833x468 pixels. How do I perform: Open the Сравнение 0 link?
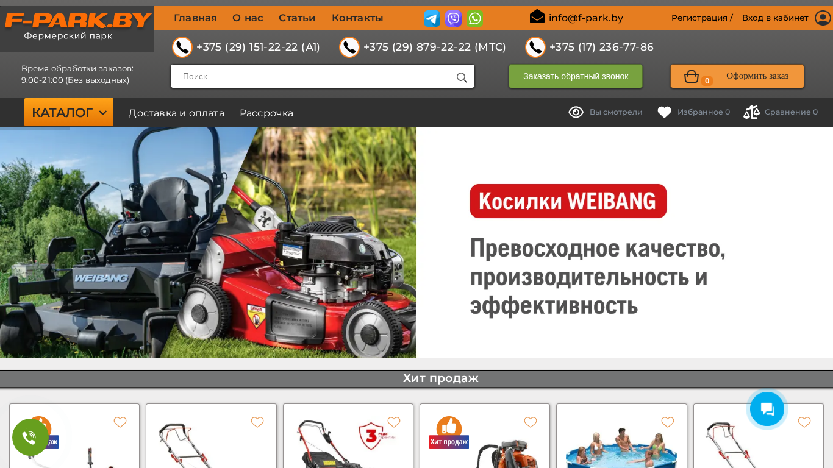[791, 112]
